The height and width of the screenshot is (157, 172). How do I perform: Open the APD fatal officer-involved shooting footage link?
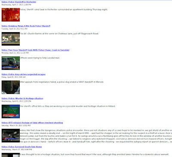[32, 123]
